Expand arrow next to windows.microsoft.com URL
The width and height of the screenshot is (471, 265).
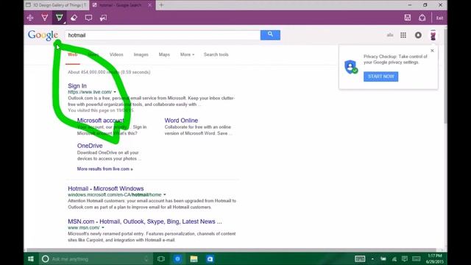click(x=165, y=194)
